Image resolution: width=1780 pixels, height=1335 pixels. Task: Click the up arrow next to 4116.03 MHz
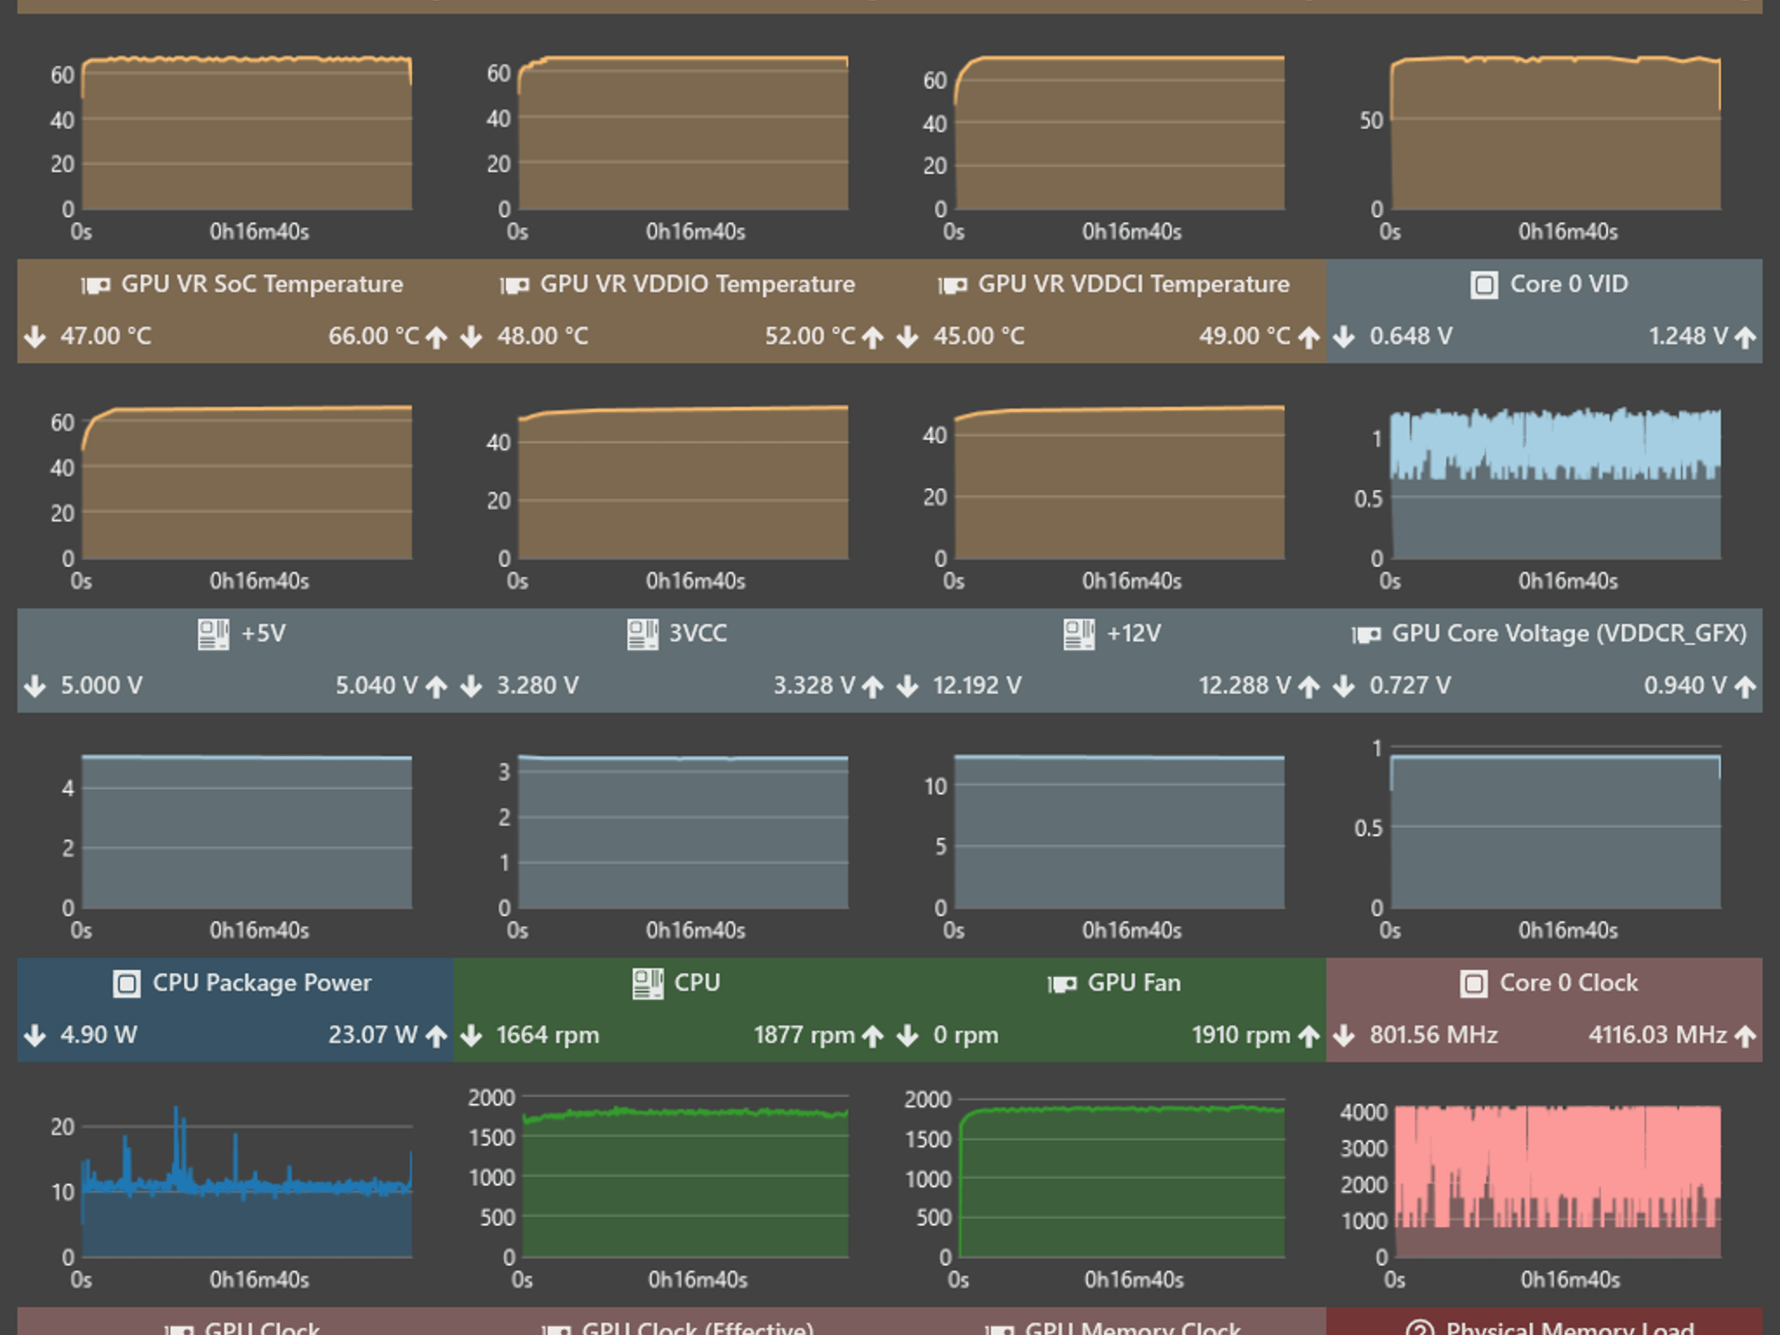pyautogui.click(x=1745, y=1036)
